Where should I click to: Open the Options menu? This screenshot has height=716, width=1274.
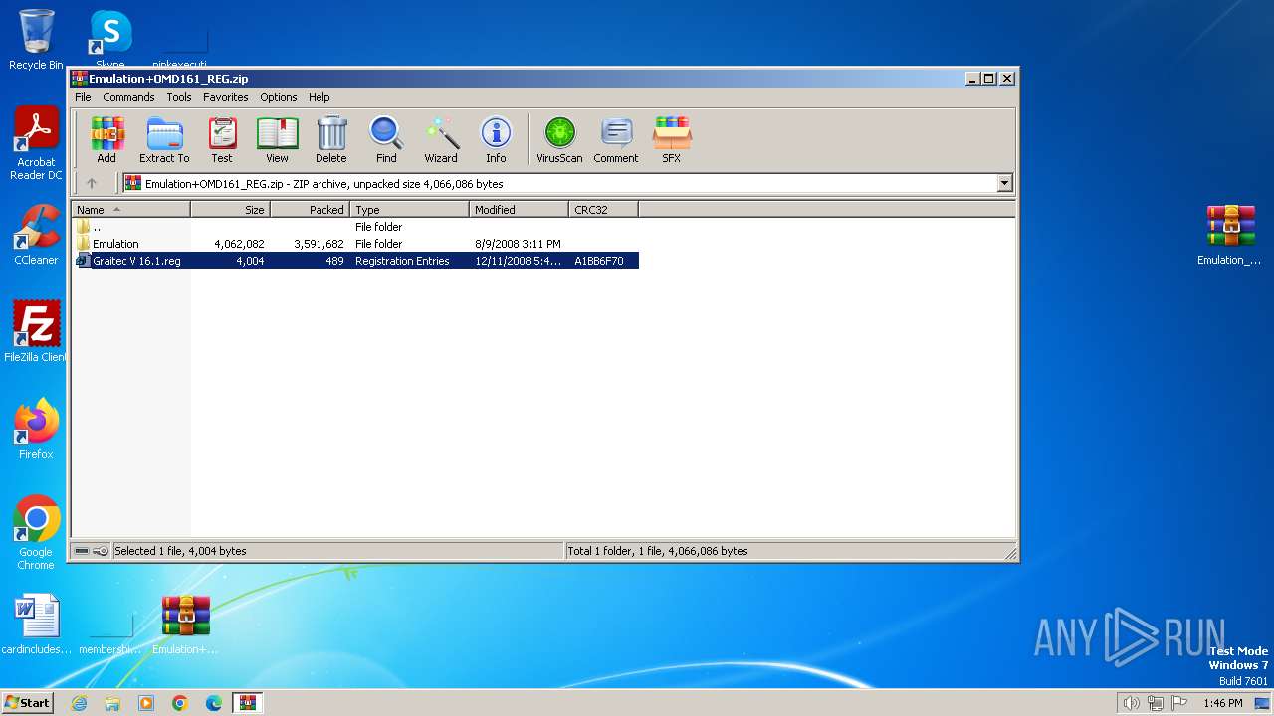(279, 97)
